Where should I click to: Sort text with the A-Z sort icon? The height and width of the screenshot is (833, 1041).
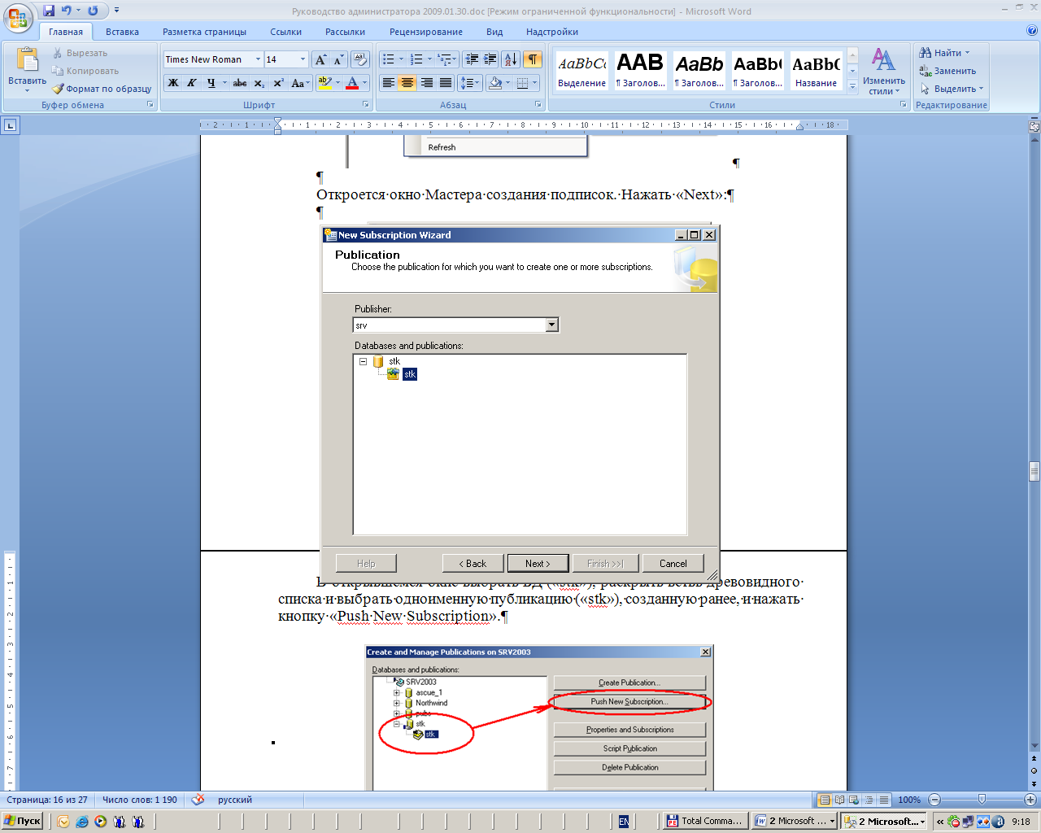click(x=511, y=59)
